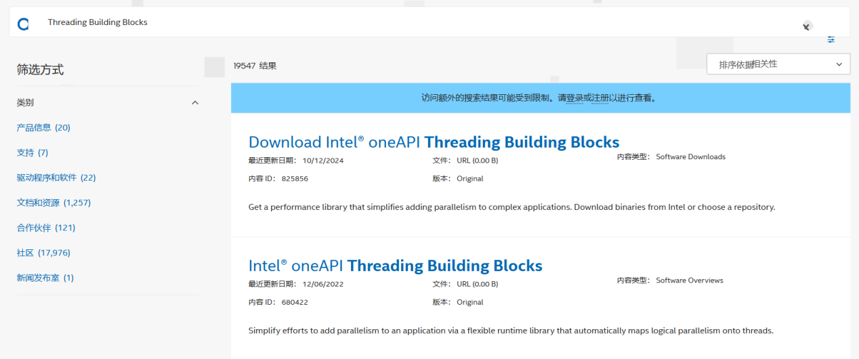The width and height of the screenshot is (859, 359).
Task: Open the 排序依据 相关性 sort dropdown
Action: (x=778, y=64)
